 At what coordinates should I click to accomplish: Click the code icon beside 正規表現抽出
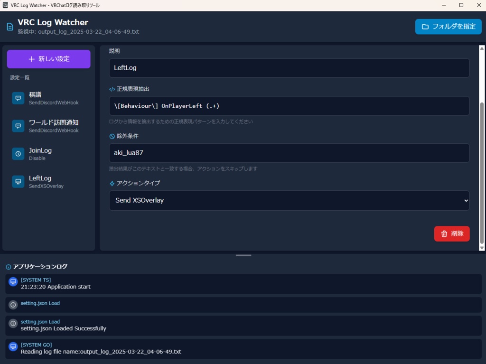click(x=111, y=89)
